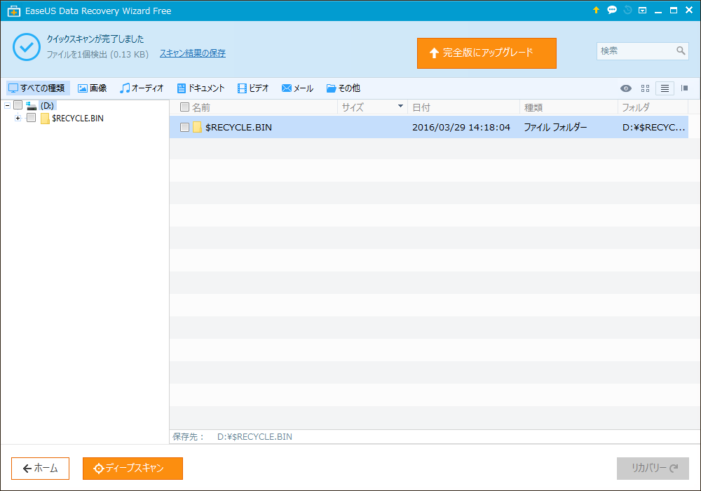Screen dimensions: 701x491
Task: Click the date 2016/03/29 14:18:04 cell
Action: tap(461, 128)
